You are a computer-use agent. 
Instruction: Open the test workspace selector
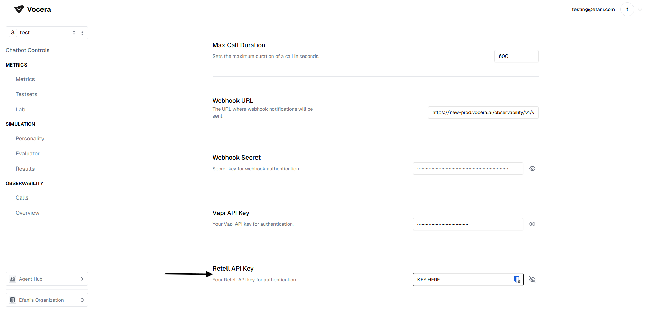click(x=47, y=33)
